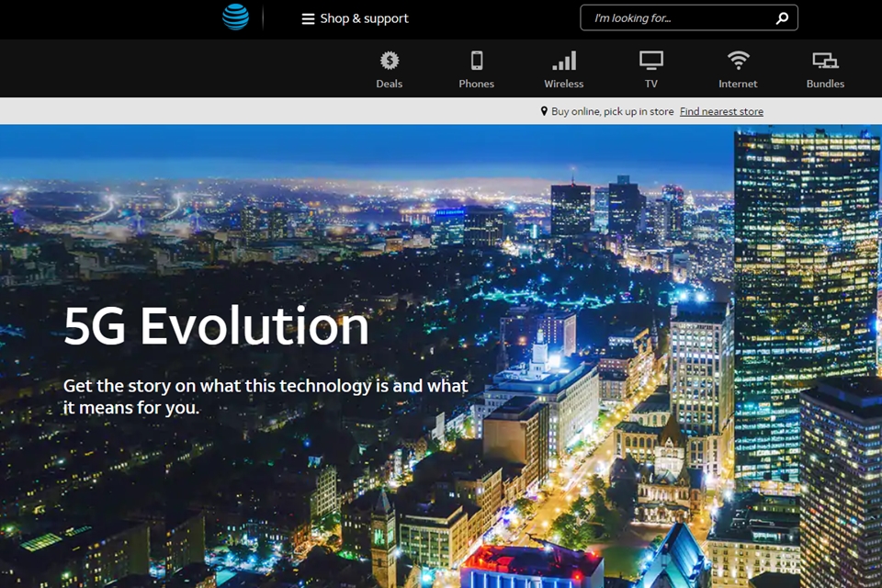This screenshot has width=882, height=588.
Task: Select the TV navigation item
Action: 650,84
